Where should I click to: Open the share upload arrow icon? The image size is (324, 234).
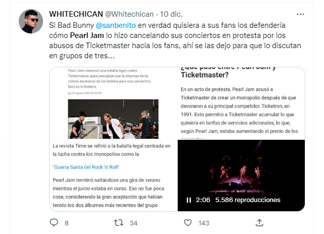coord(259,223)
